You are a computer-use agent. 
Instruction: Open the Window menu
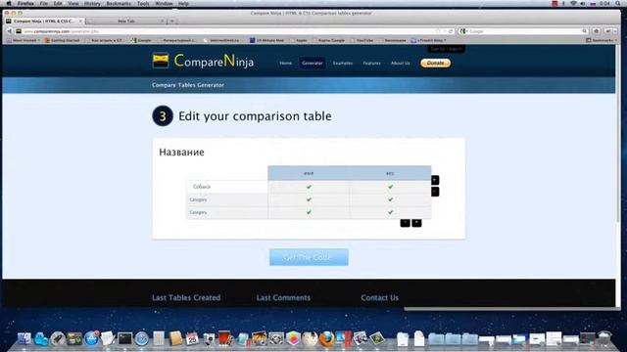tap(164, 3)
